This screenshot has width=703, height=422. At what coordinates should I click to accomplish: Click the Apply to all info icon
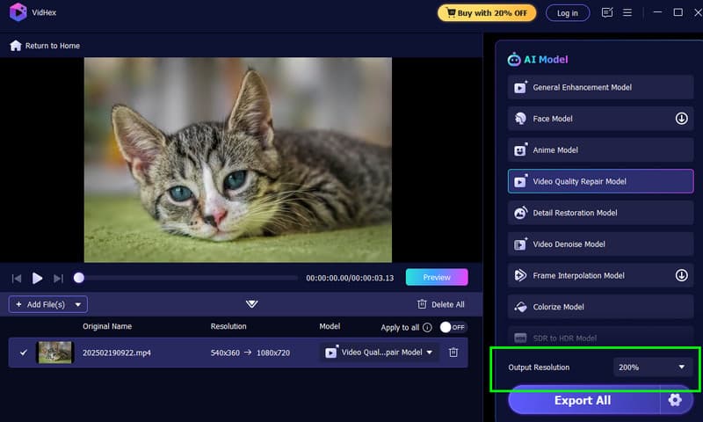click(x=427, y=327)
